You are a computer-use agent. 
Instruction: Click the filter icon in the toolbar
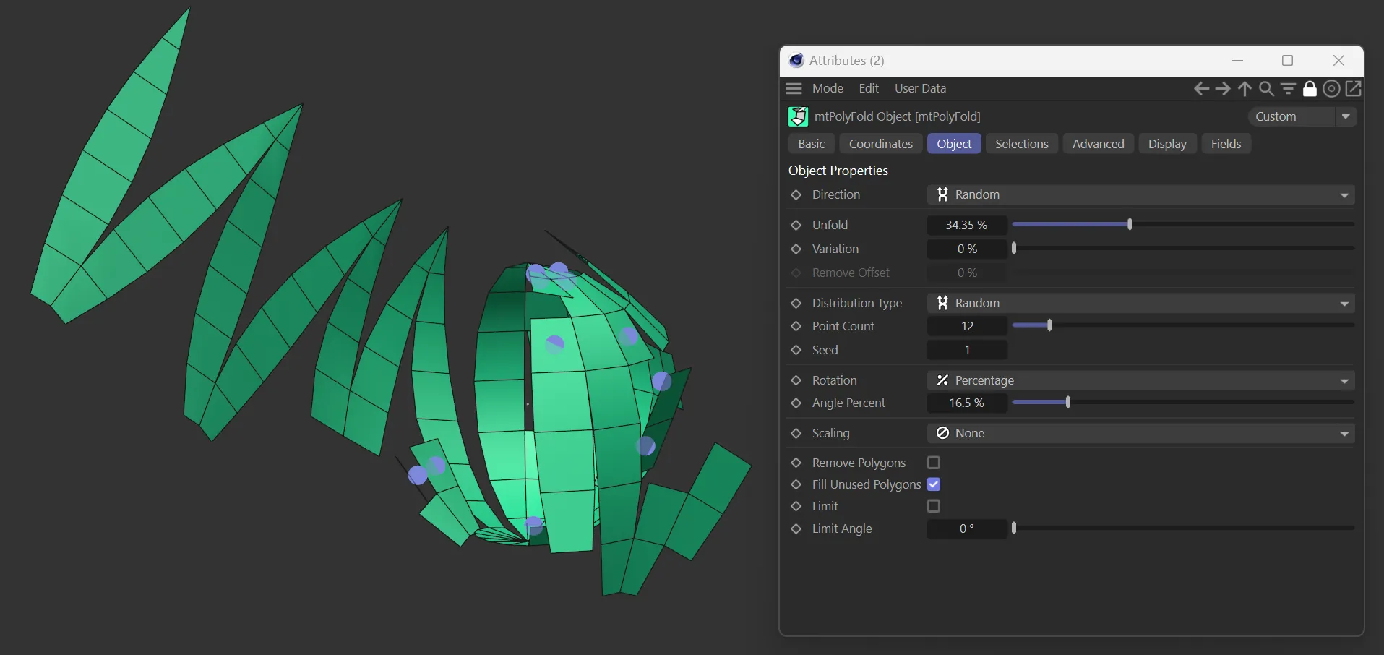(x=1288, y=88)
